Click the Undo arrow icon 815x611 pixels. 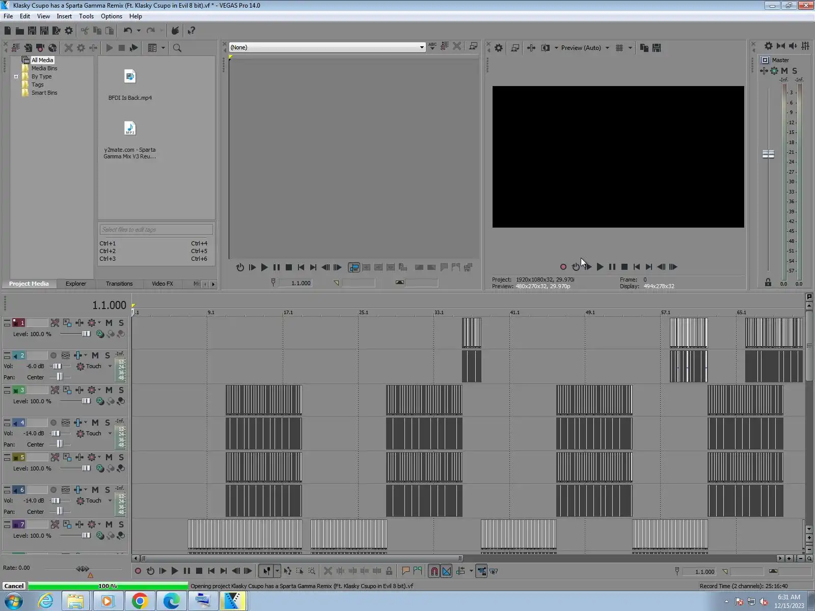(128, 31)
